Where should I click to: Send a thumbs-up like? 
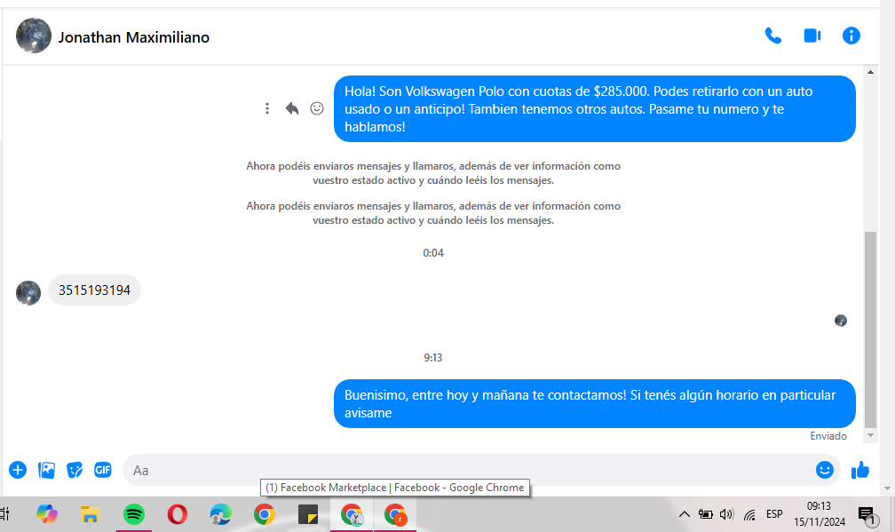(859, 470)
